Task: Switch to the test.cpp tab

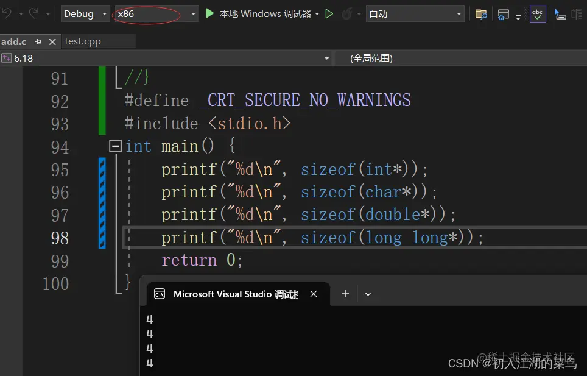Action: pyautogui.click(x=83, y=41)
